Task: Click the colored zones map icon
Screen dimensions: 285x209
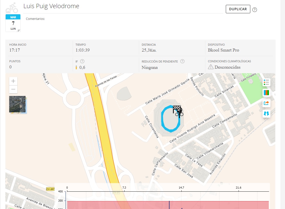Action: click(x=266, y=93)
